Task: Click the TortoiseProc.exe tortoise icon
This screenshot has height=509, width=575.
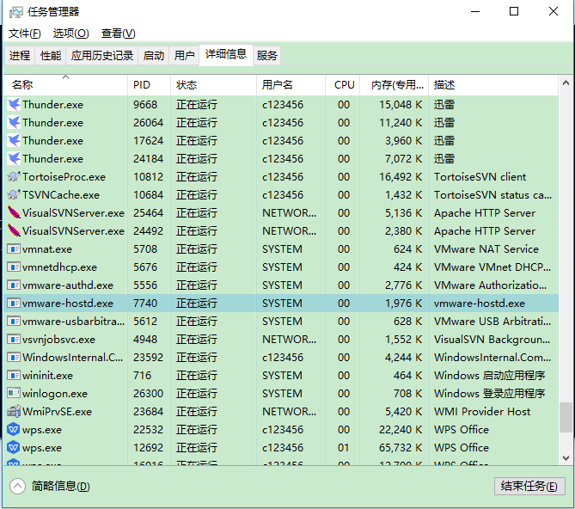Action: [x=14, y=177]
